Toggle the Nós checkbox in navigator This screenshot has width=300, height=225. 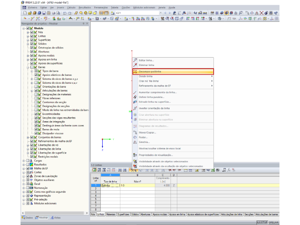(x=32, y=32)
